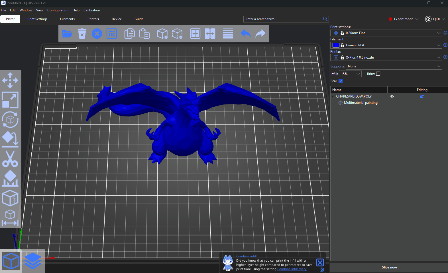Select the Move tool in left toolbar
Viewport: 448px width, 273px height.
point(10,80)
